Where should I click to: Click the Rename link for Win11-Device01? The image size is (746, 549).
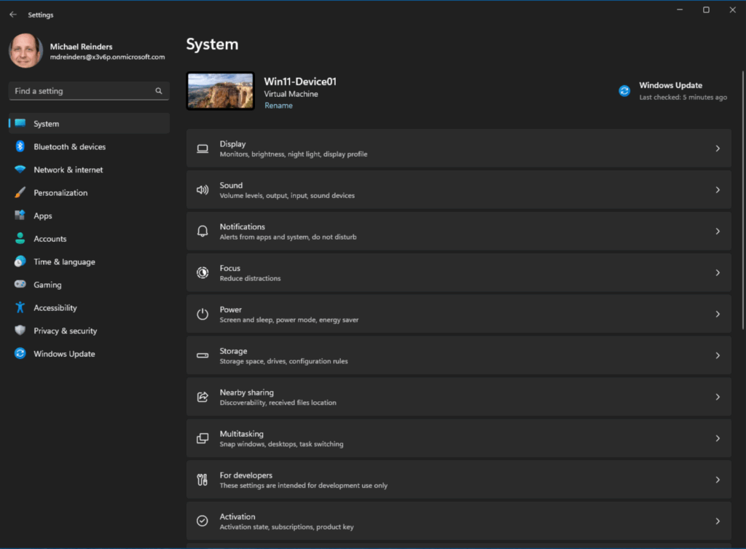point(278,106)
